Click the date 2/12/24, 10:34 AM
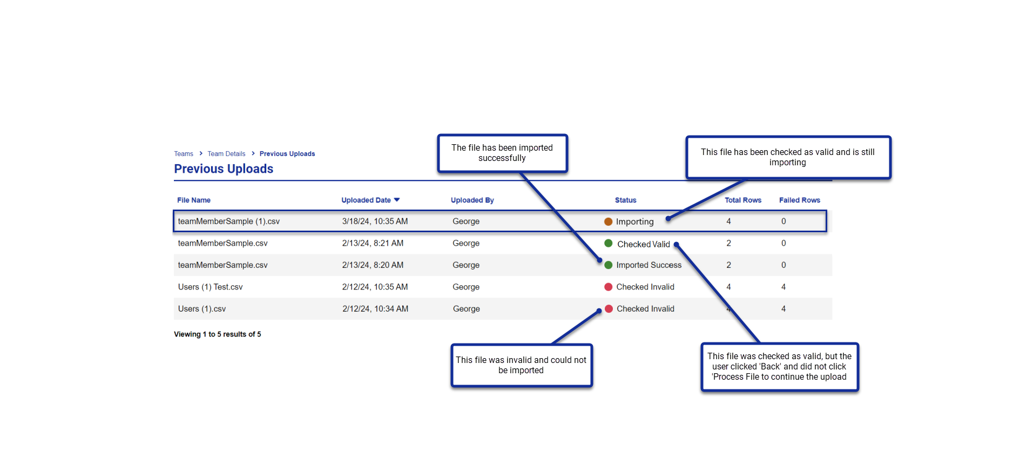 pyautogui.click(x=375, y=309)
